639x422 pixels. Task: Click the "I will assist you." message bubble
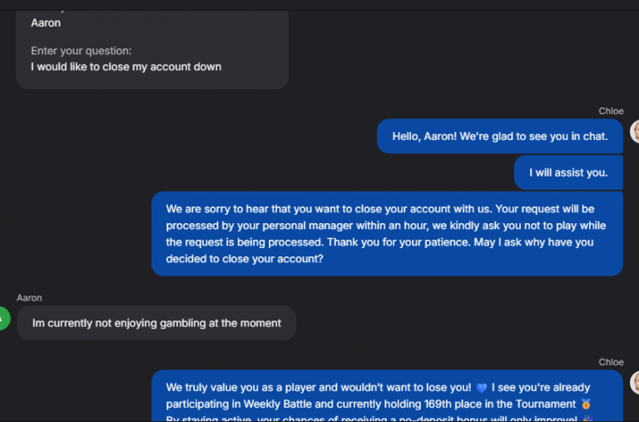pos(568,173)
